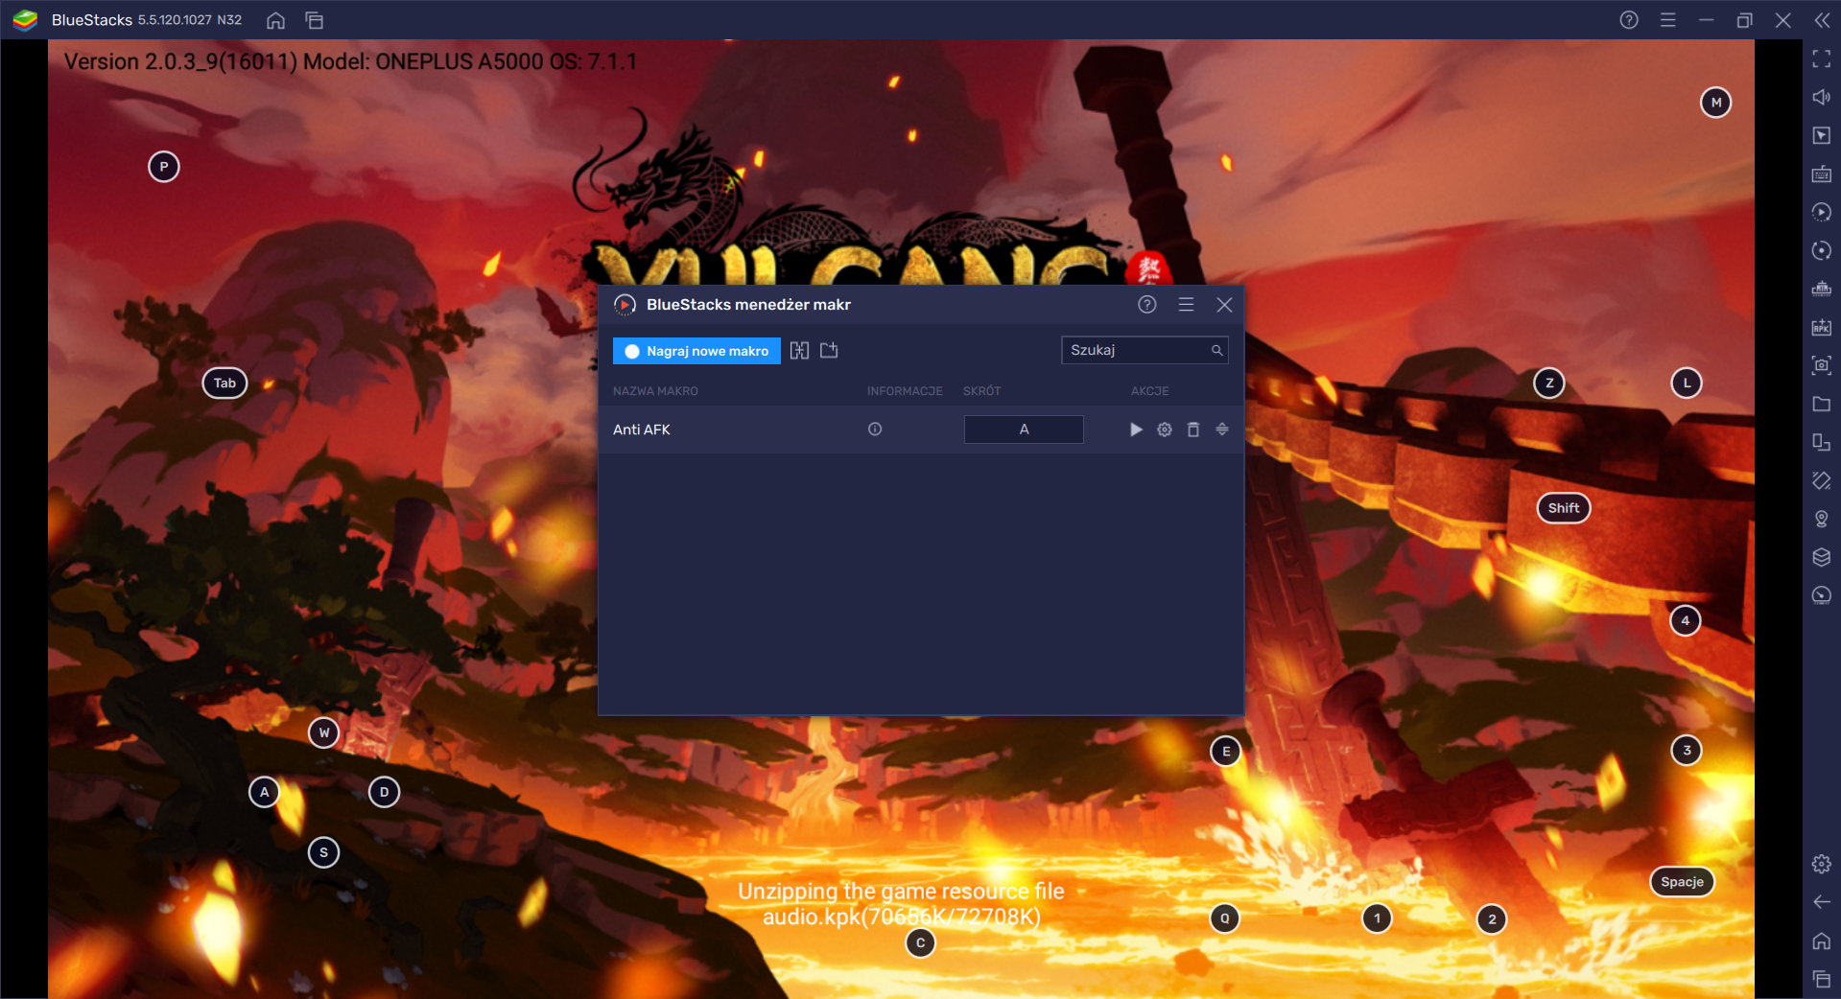The image size is (1841, 999).
Task: Click the Android home icon in sidebar
Action: [1822, 941]
